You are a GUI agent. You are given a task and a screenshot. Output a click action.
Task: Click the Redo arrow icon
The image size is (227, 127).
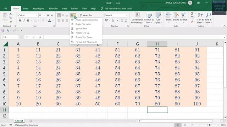pyautogui.click(x=15, y=30)
